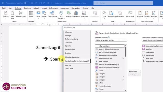Insert a Leere Seite
Screen dimensions: 163x92
pyautogui.click(x=12, y=15)
